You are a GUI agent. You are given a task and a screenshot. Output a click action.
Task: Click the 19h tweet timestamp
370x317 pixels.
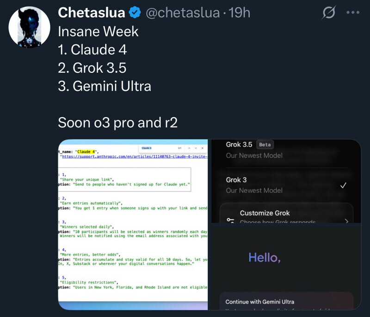click(240, 13)
